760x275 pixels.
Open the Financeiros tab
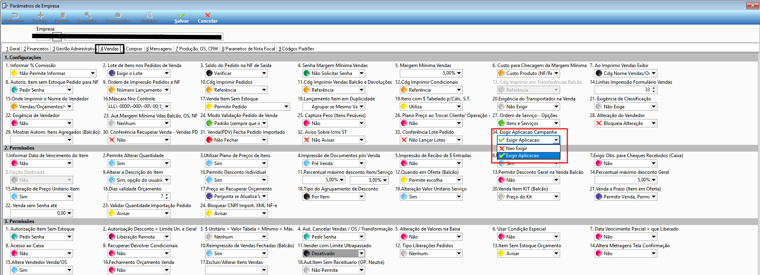click(36, 49)
